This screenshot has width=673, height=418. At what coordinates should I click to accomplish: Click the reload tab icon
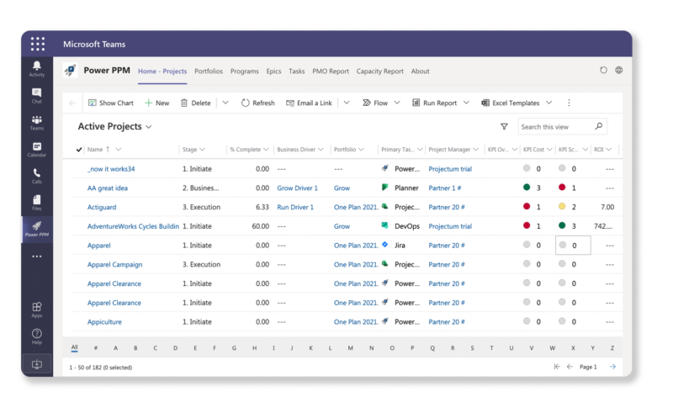pyautogui.click(x=603, y=70)
